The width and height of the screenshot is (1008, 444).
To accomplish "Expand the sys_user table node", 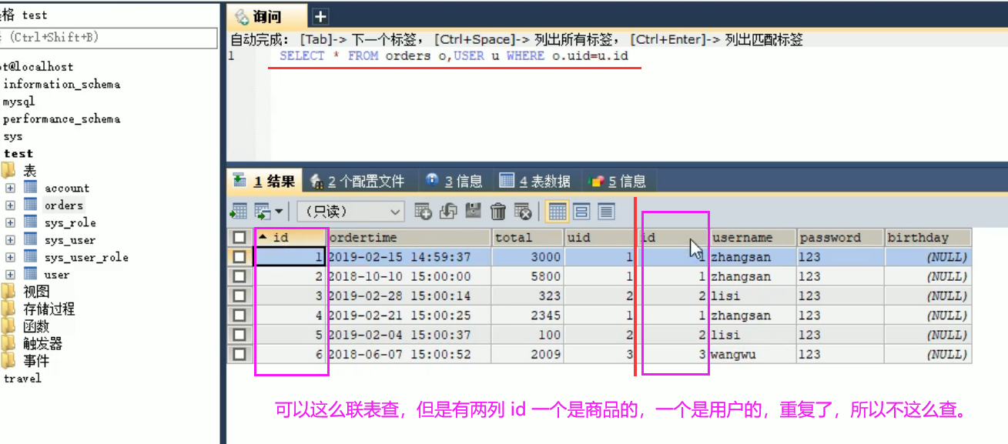I will (x=10, y=240).
